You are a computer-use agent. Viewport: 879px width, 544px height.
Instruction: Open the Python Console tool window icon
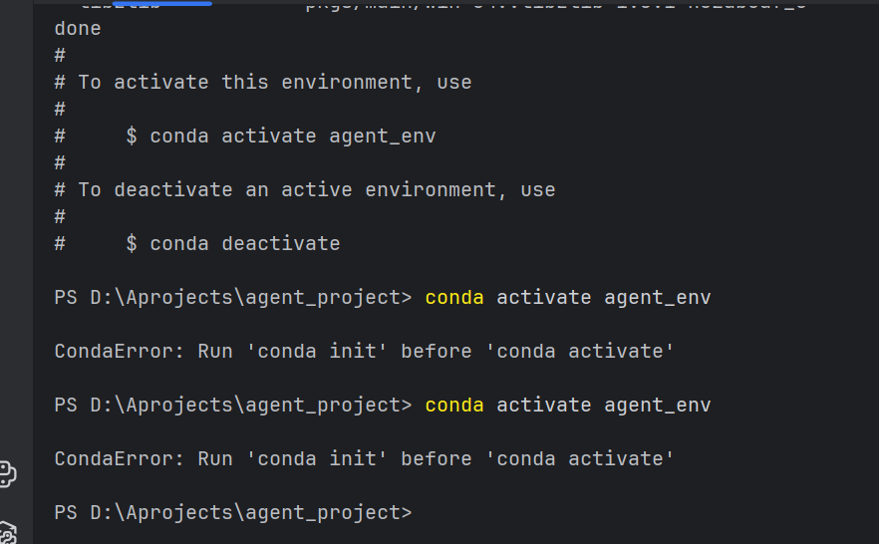click(7, 474)
